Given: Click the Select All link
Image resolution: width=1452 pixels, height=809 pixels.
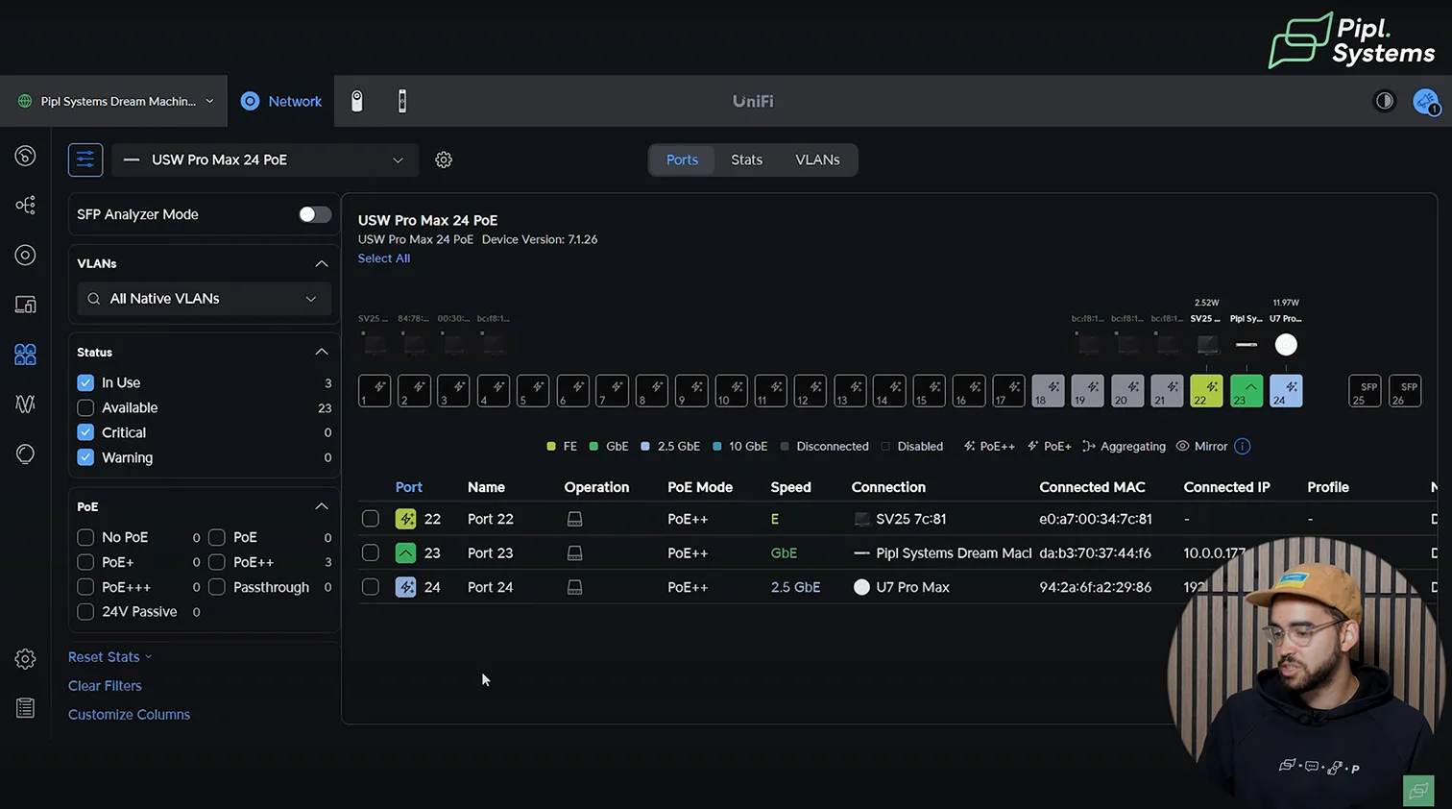Looking at the screenshot, I should coord(384,258).
